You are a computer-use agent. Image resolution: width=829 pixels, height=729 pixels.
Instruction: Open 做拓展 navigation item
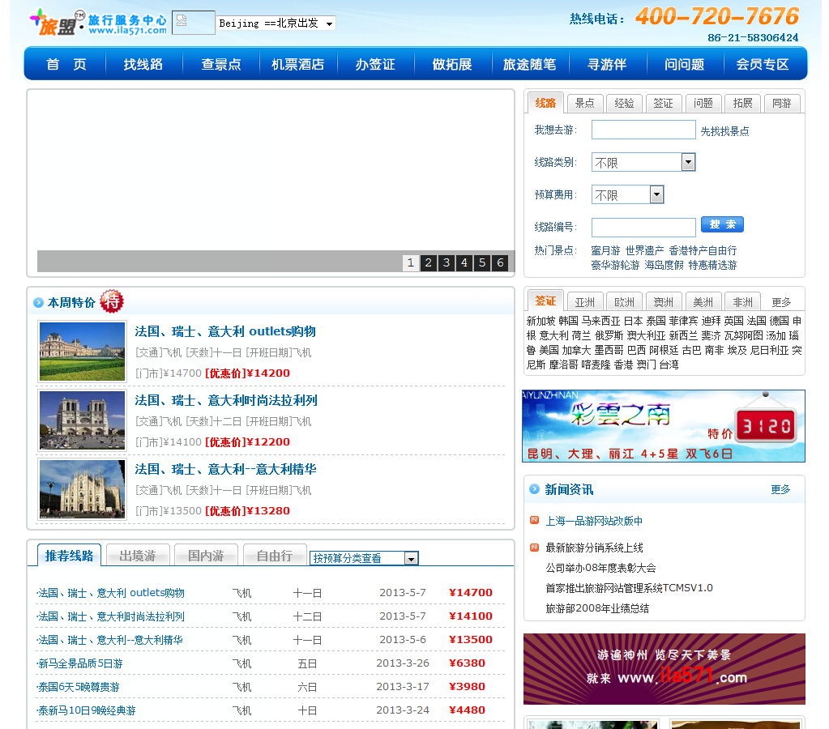coord(452,65)
